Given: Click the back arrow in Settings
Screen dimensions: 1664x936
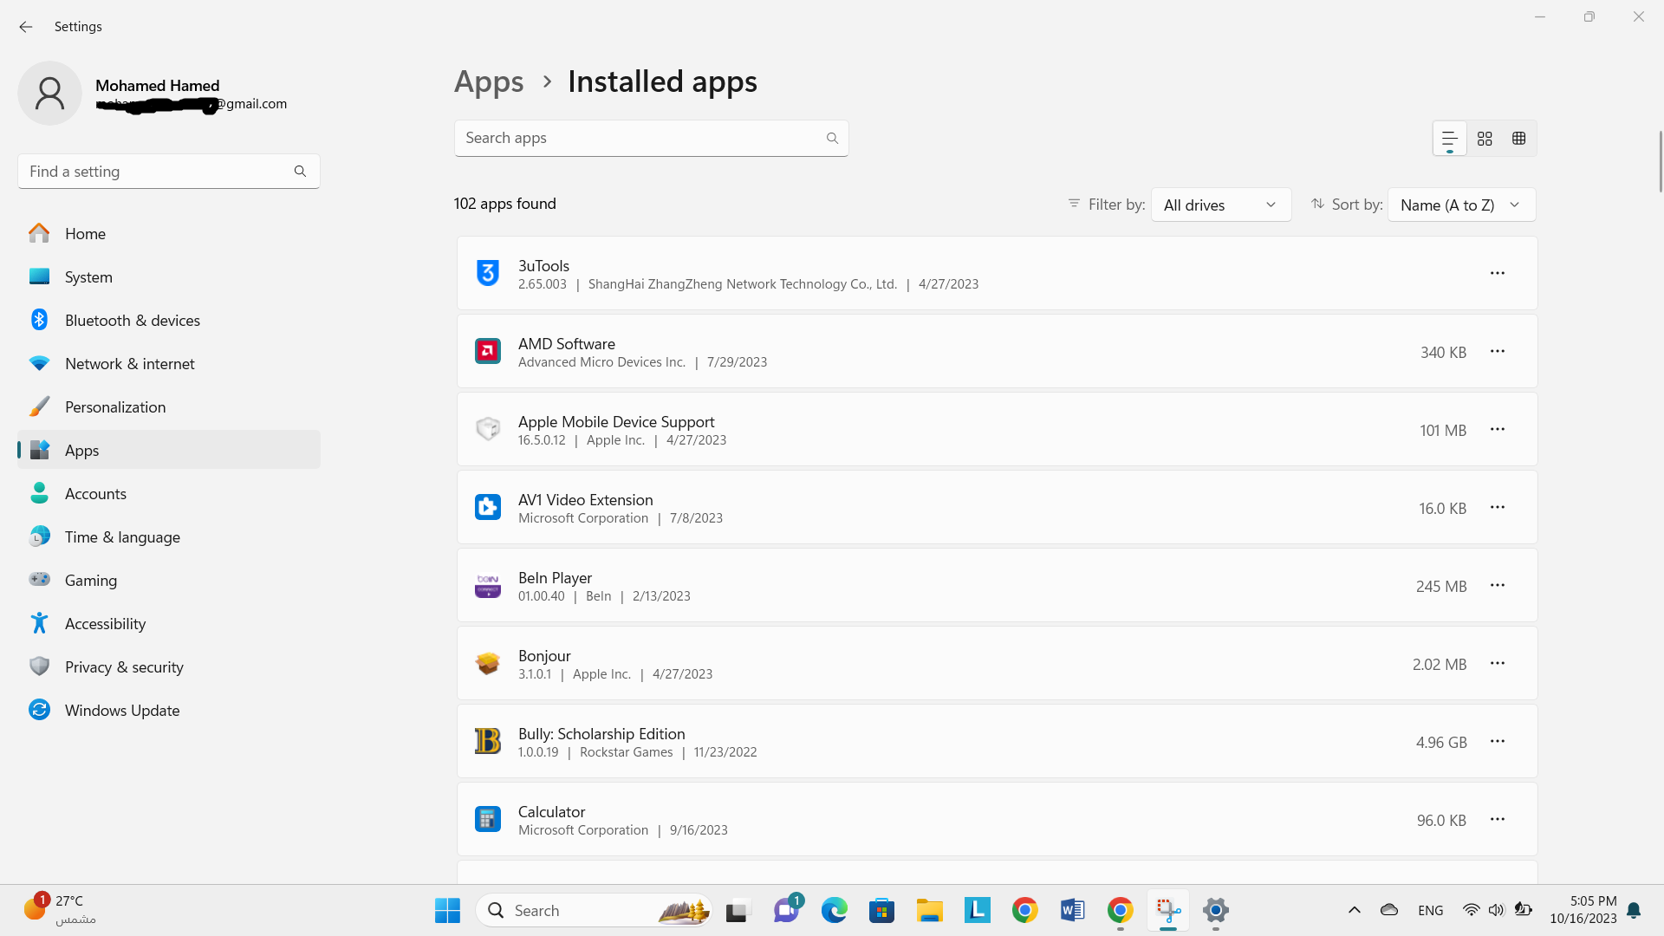Looking at the screenshot, I should pyautogui.click(x=26, y=27).
